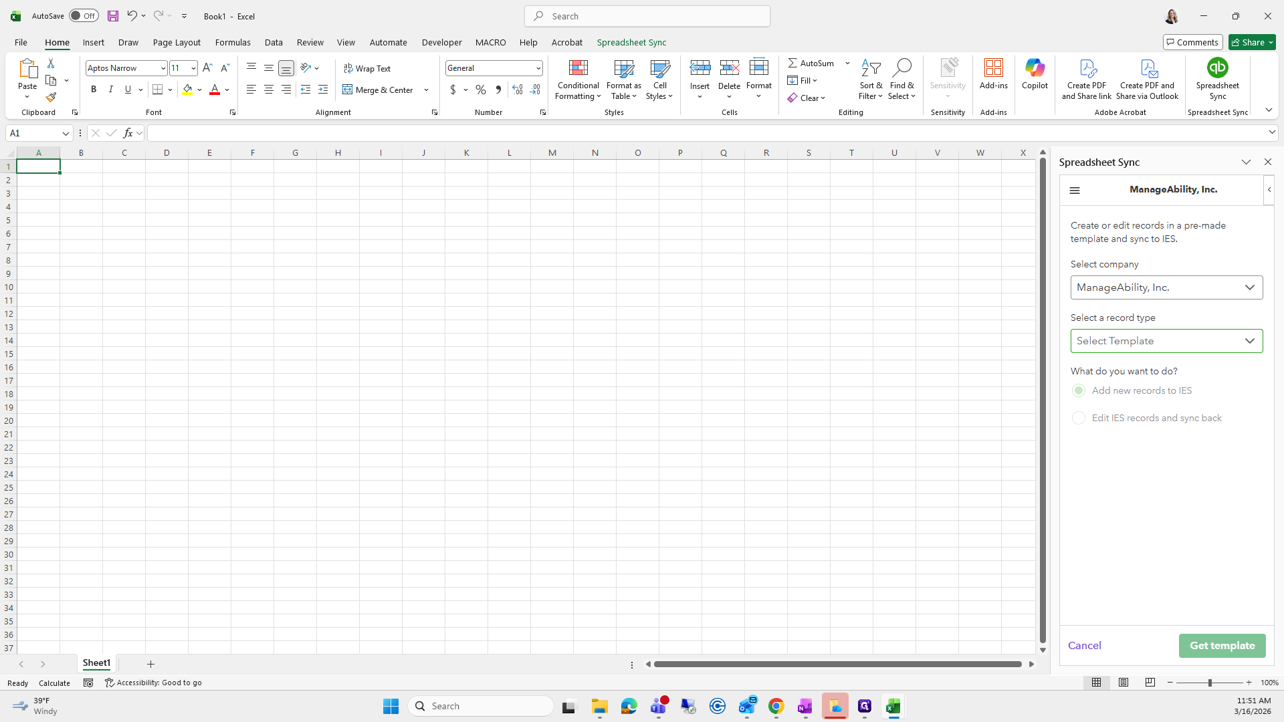
Task: Click the Get template button
Action: point(1222,646)
